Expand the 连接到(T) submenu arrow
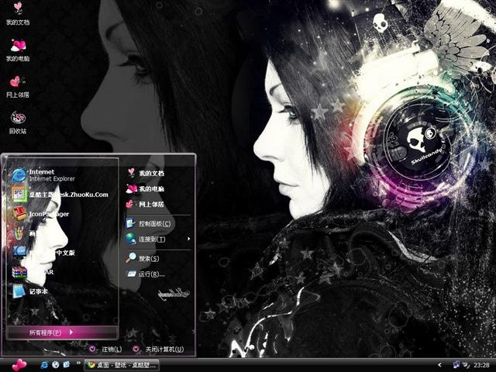 coord(189,239)
